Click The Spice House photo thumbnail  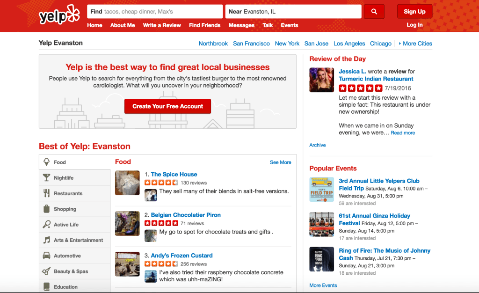[x=127, y=183]
